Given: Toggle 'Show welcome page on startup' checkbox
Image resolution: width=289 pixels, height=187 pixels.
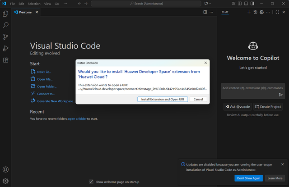Looking at the screenshot, I should coord(92,182).
